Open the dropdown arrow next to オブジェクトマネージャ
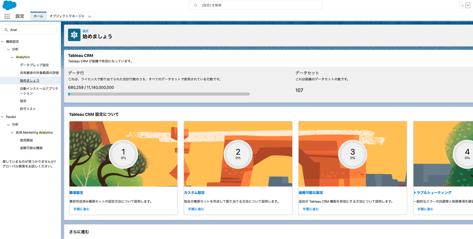 point(90,16)
